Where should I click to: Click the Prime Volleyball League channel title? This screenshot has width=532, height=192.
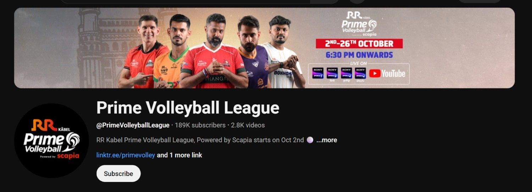tap(188, 108)
